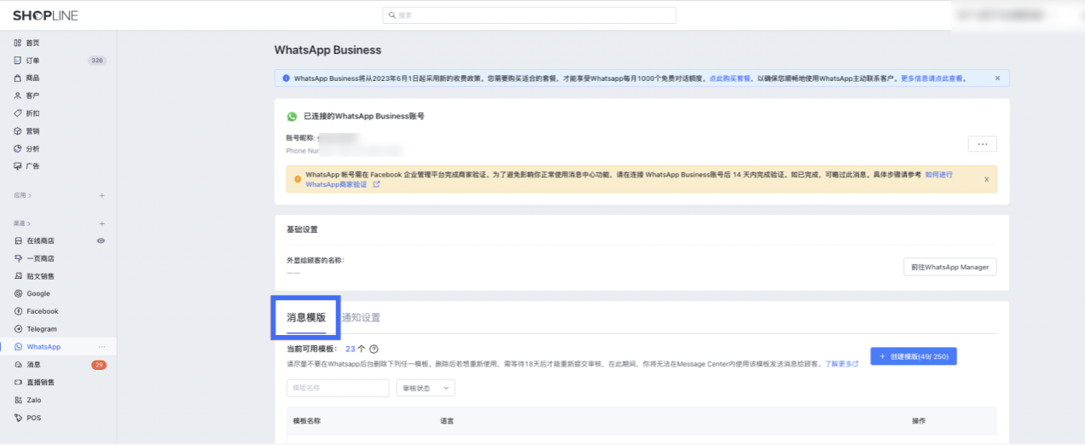
Task: Open the 消息 messages section
Action: click(32, 365)
